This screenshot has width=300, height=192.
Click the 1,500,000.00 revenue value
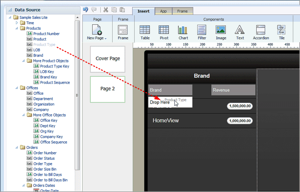tap(240, 106)
